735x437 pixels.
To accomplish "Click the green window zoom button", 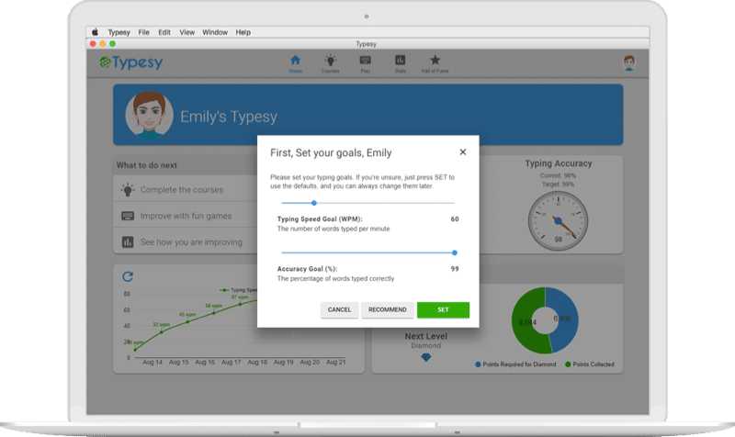I will point(112,43).
